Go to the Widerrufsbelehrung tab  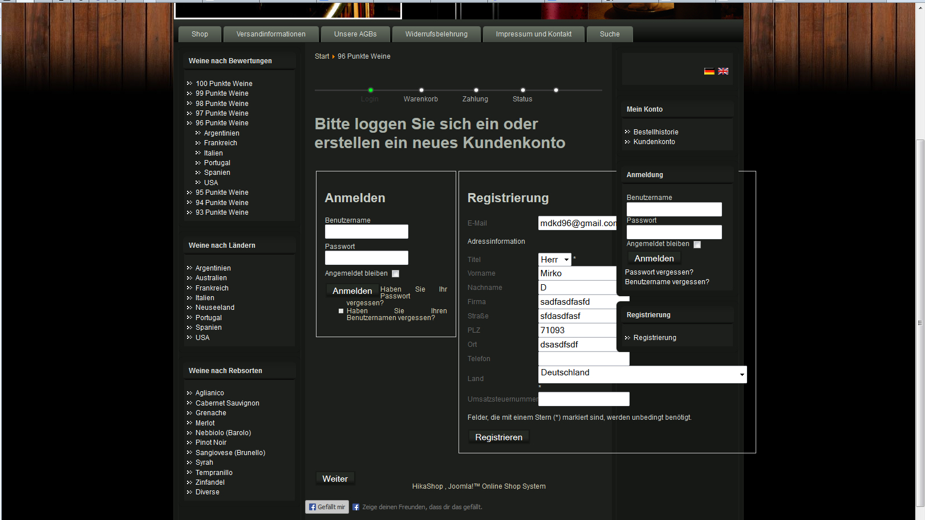[x=436, y=34]
